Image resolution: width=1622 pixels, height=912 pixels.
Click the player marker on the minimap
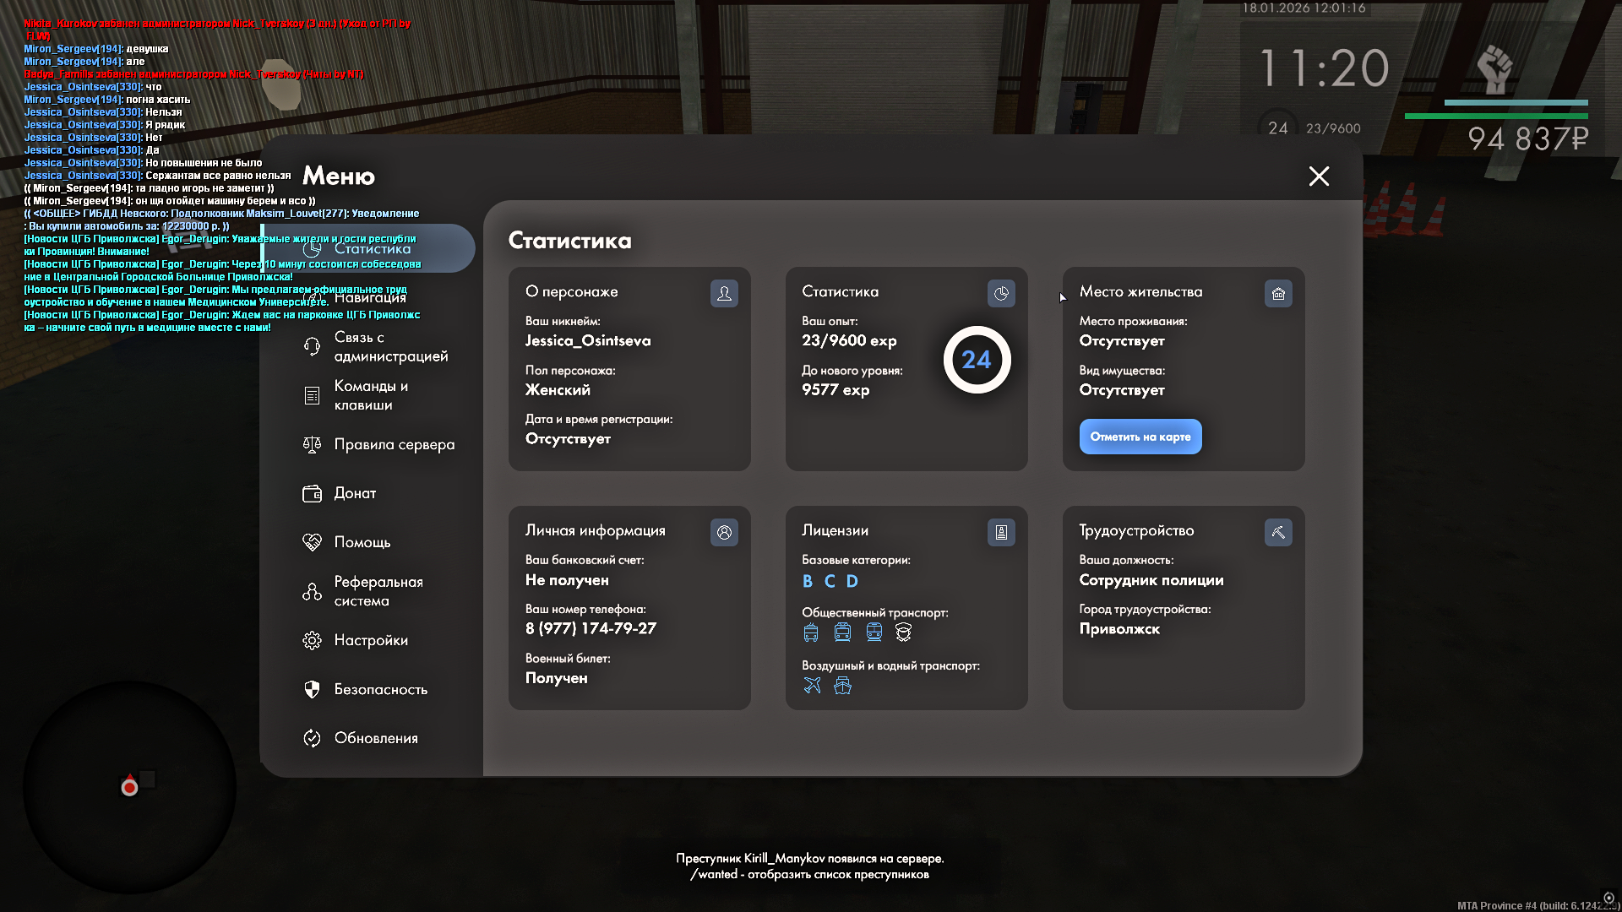pyautogui.click(x=129, y=787)
